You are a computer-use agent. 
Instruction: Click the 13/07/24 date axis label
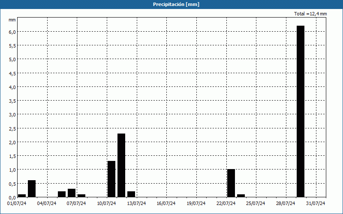click(x=136, y=203)
